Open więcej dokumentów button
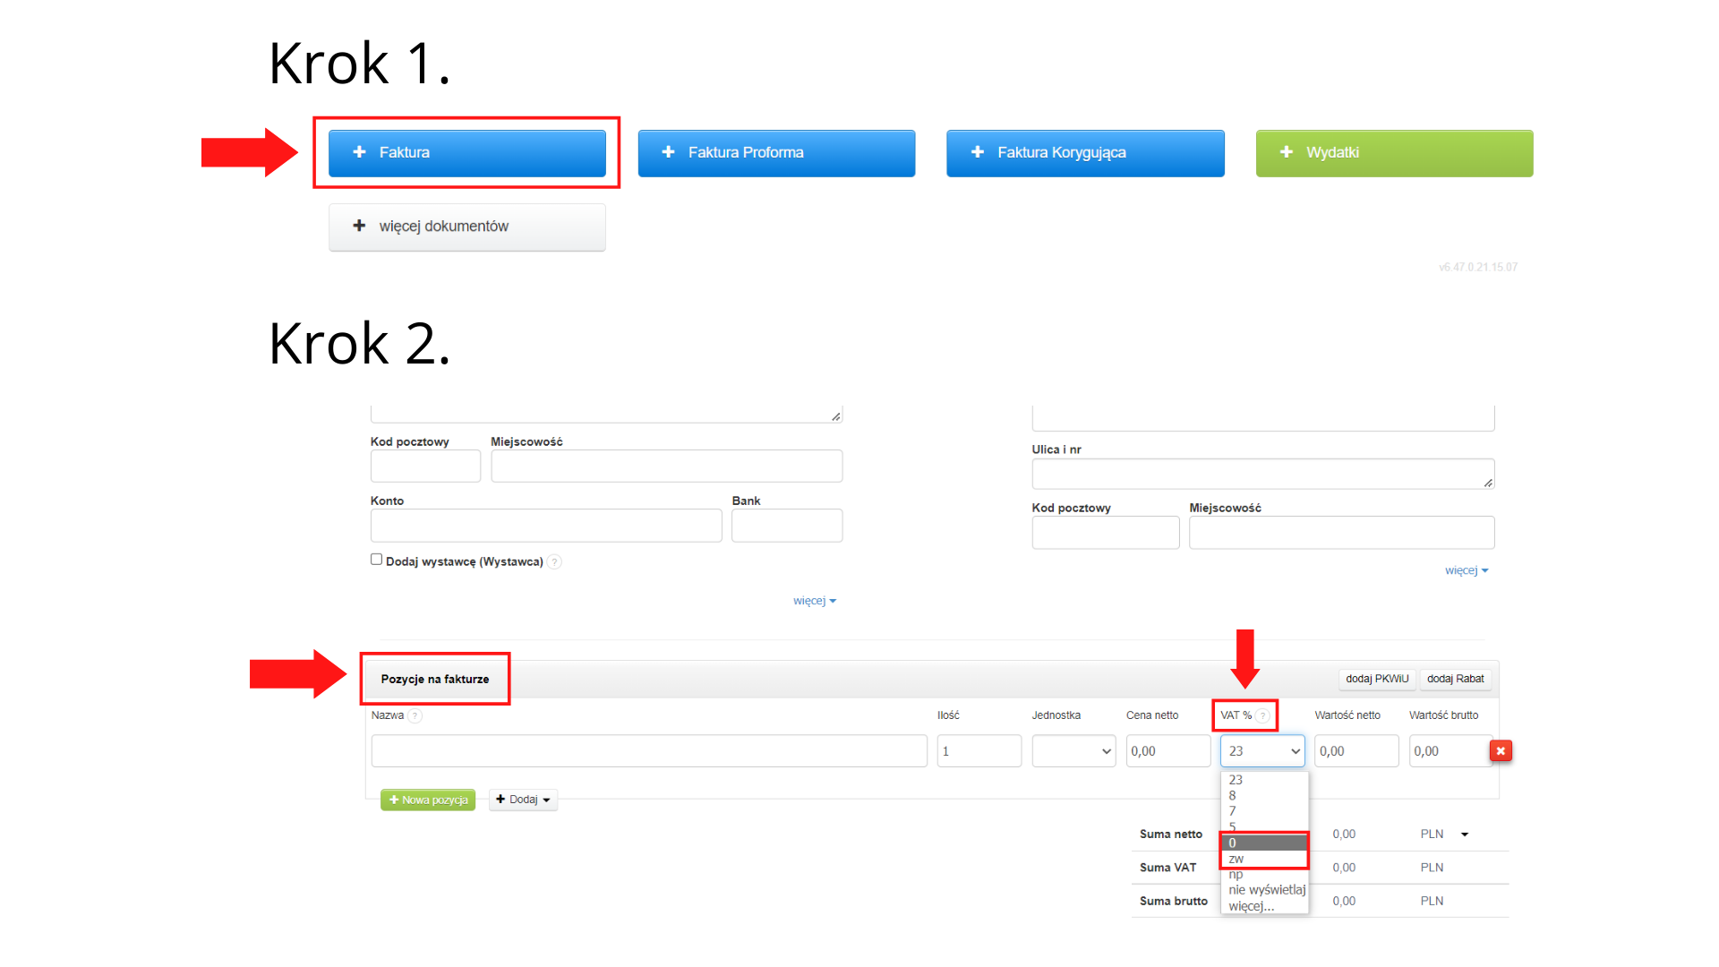The width and height of the screenshot is (1719, 967). pos(466,227)
